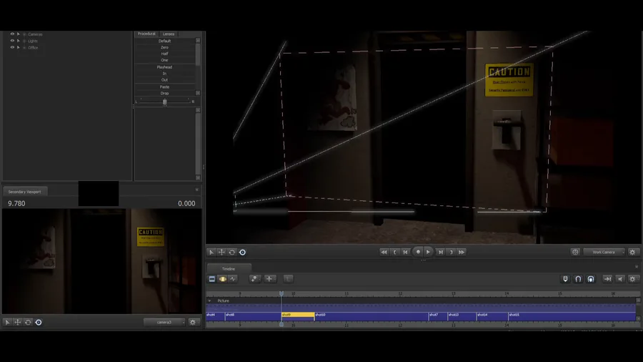Apply the Playhead preset

tap(164, 67)
